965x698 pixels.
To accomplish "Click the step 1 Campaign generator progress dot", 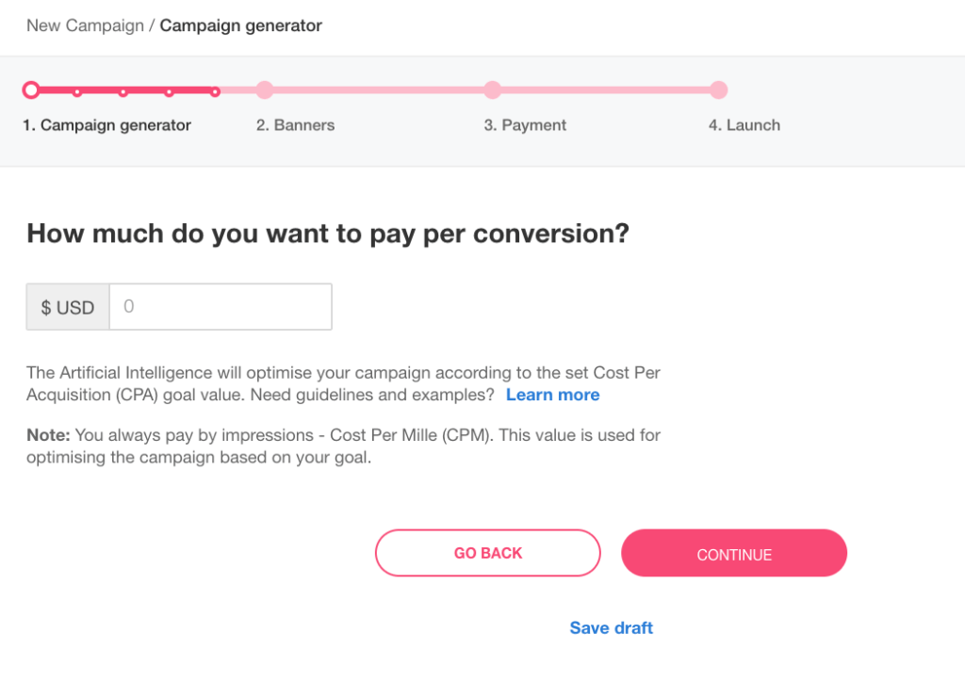I will click(x=31, y=89).
